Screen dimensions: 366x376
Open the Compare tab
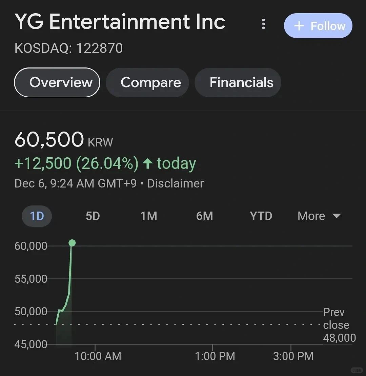147,82
